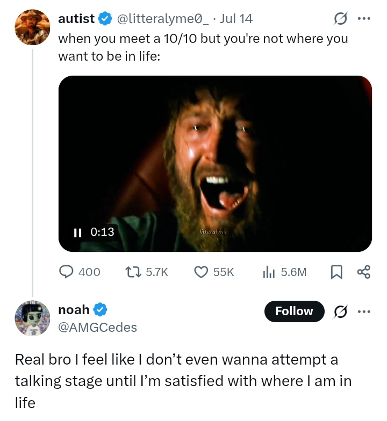Share autist's tweet via share icon
Screen dimensions: 387x421
(364, 272)
